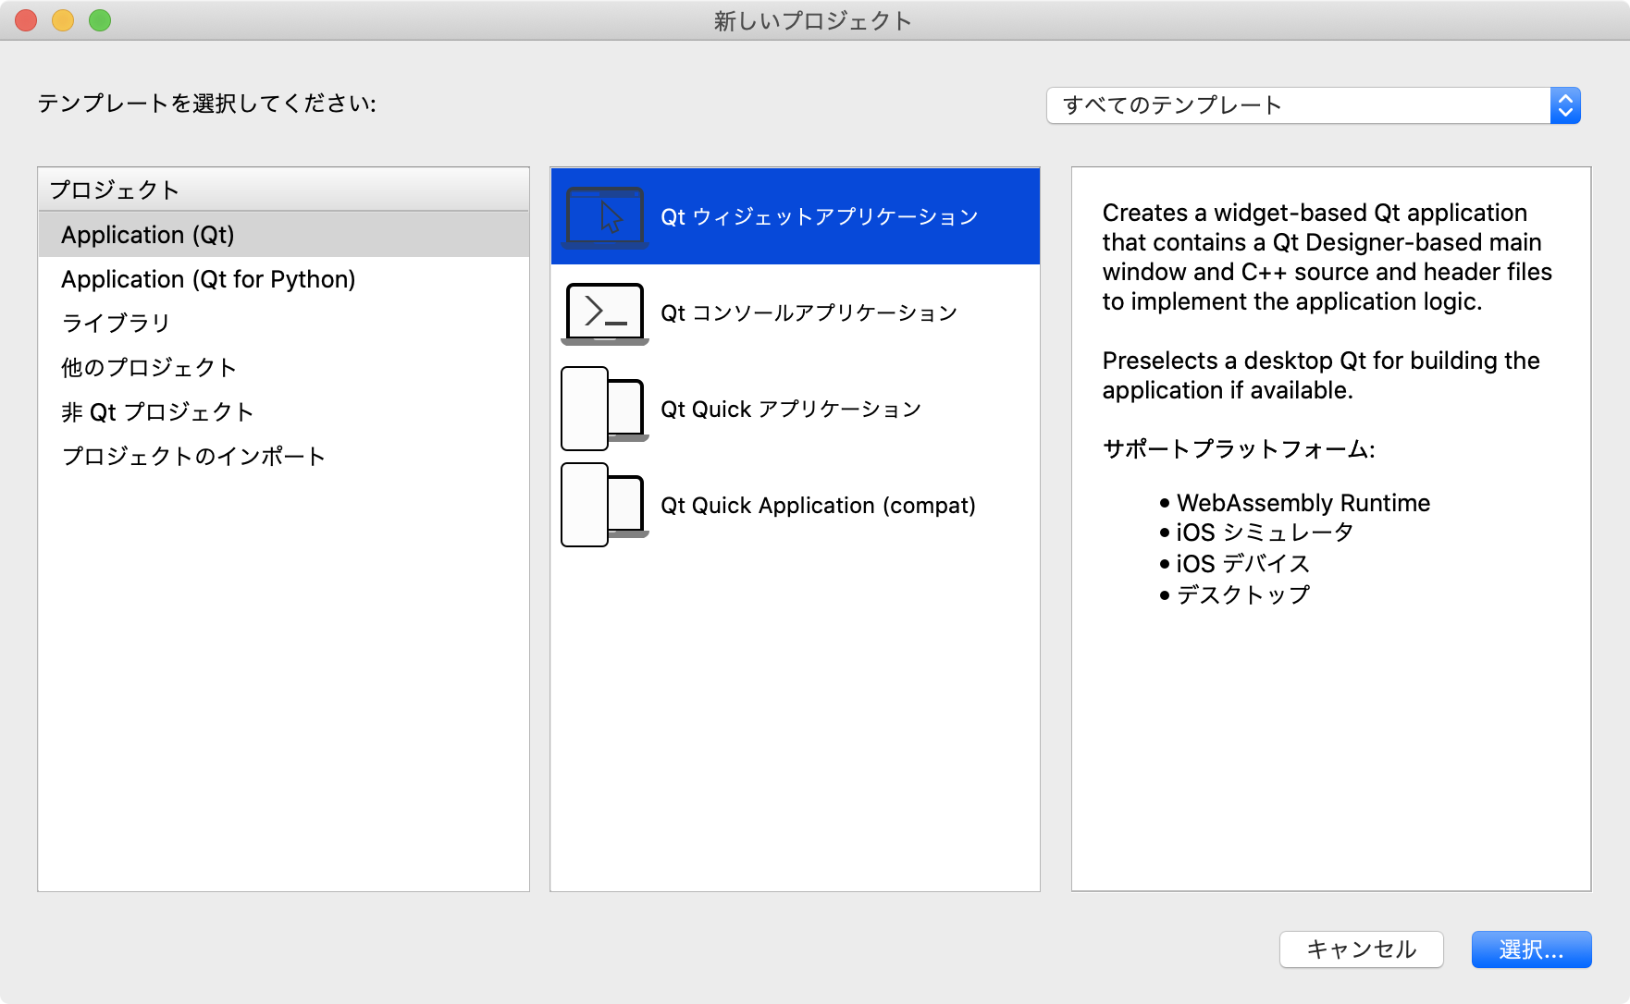
Task: Click the Qt Console Application terminal icon
Action: pyautogui.click(x=605, y=313)
